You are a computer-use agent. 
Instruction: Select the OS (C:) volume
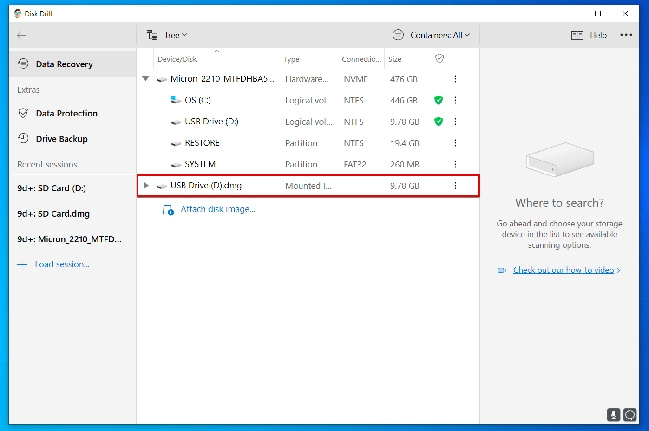(308, 100)
